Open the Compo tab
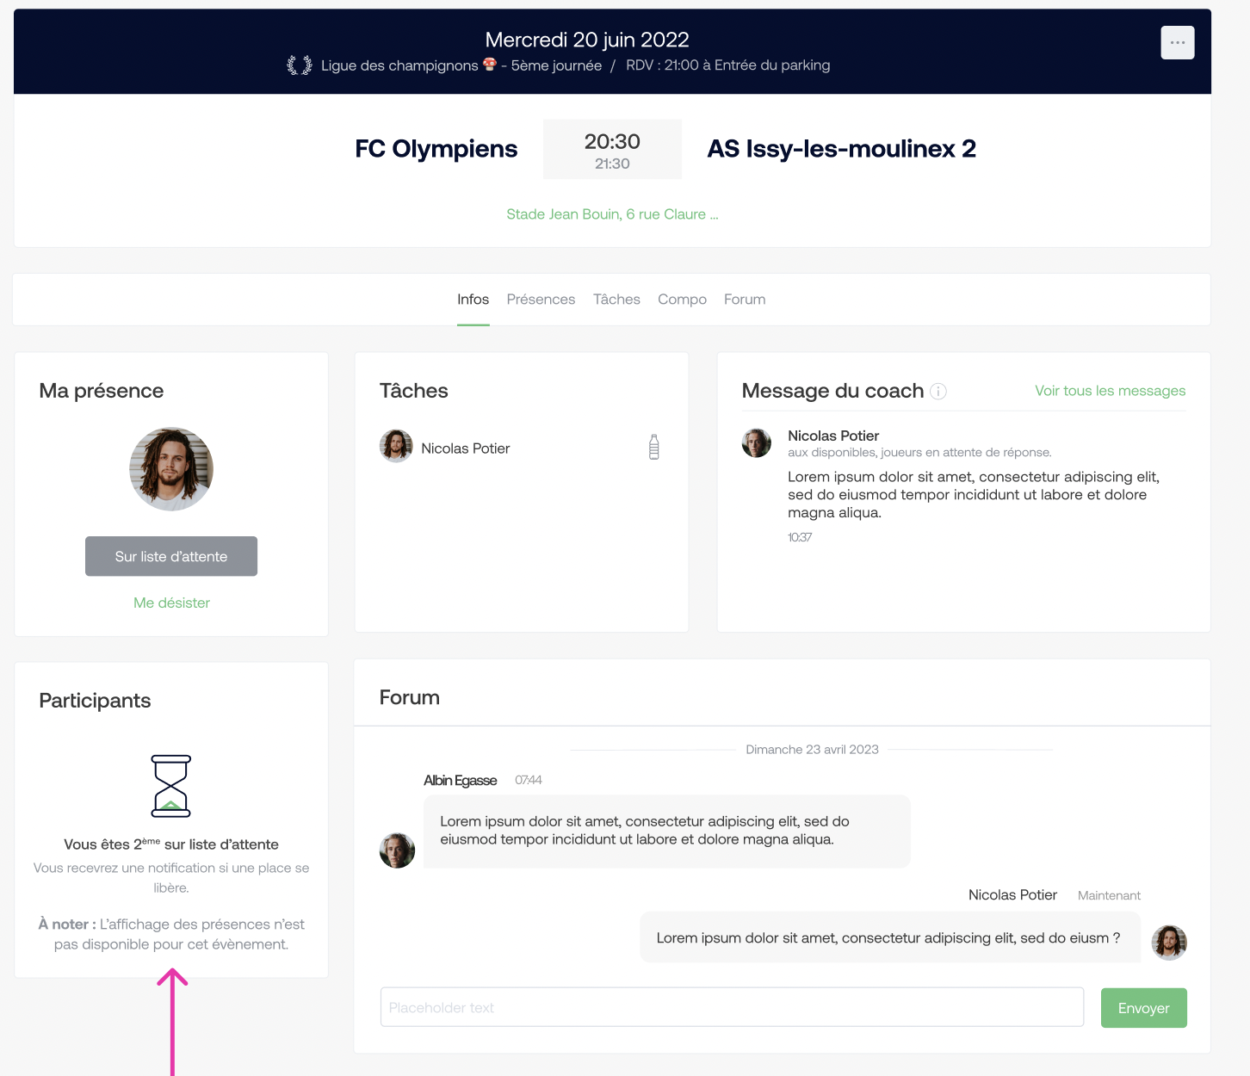 [682, 300]
